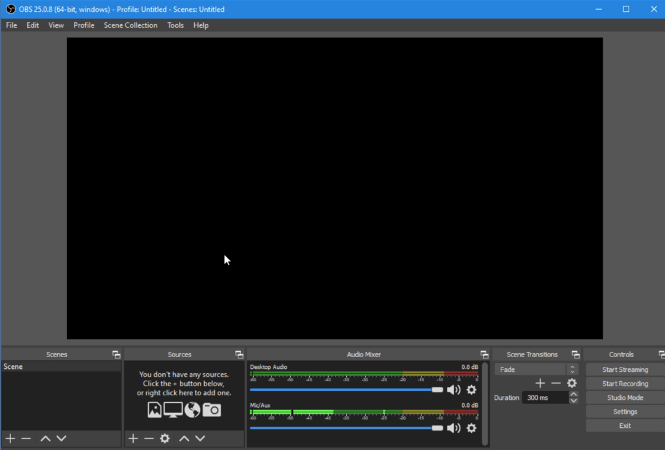The height and width of the screenshot is (450, 665).
Task: Click the Exit button
Action: point(625,426)
